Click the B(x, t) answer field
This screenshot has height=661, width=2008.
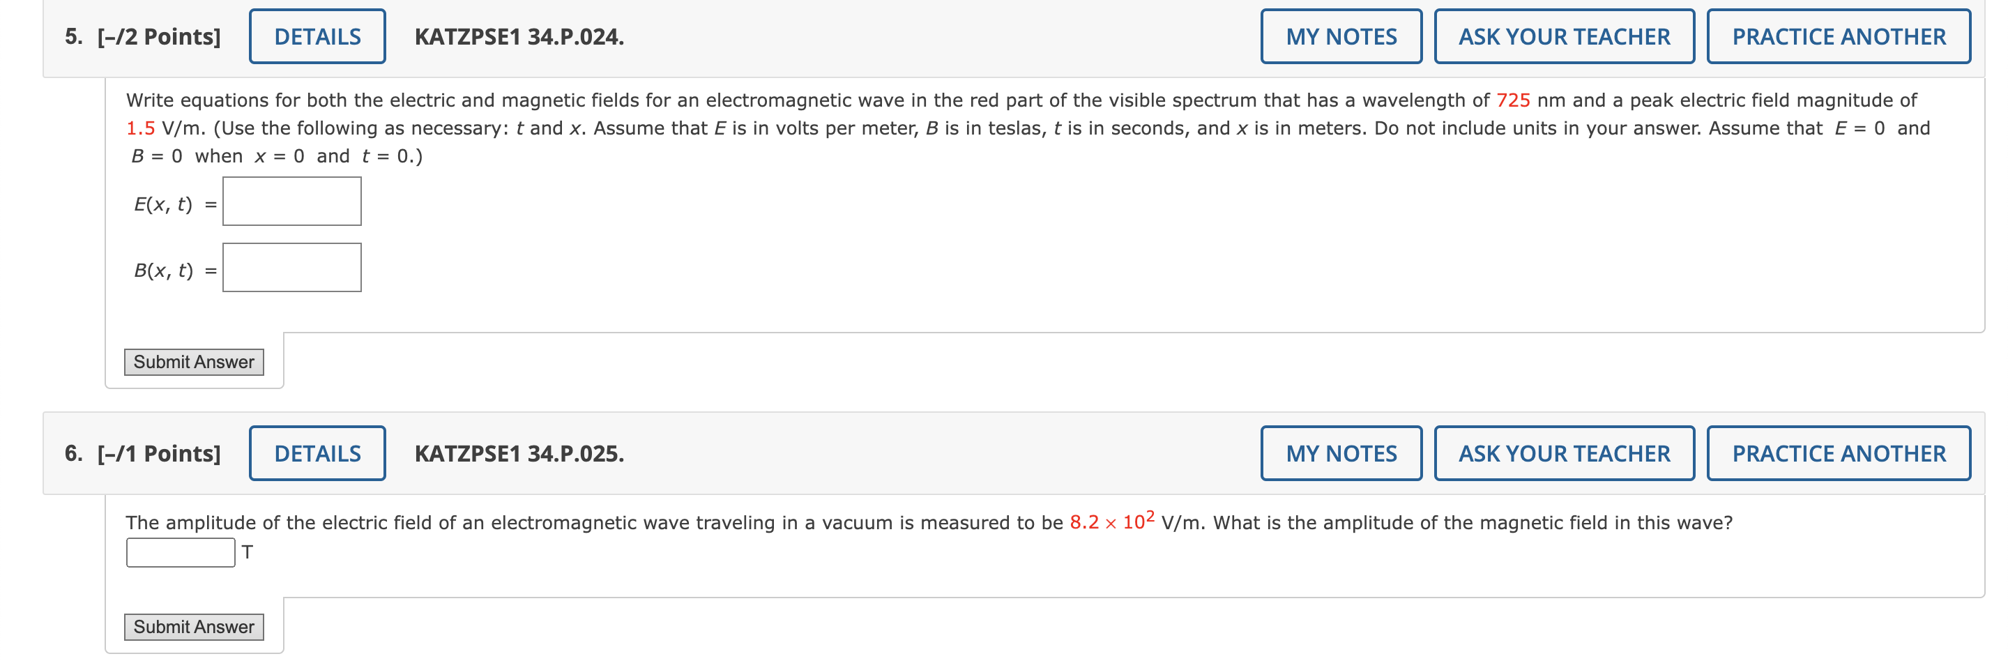click(291, 266)
